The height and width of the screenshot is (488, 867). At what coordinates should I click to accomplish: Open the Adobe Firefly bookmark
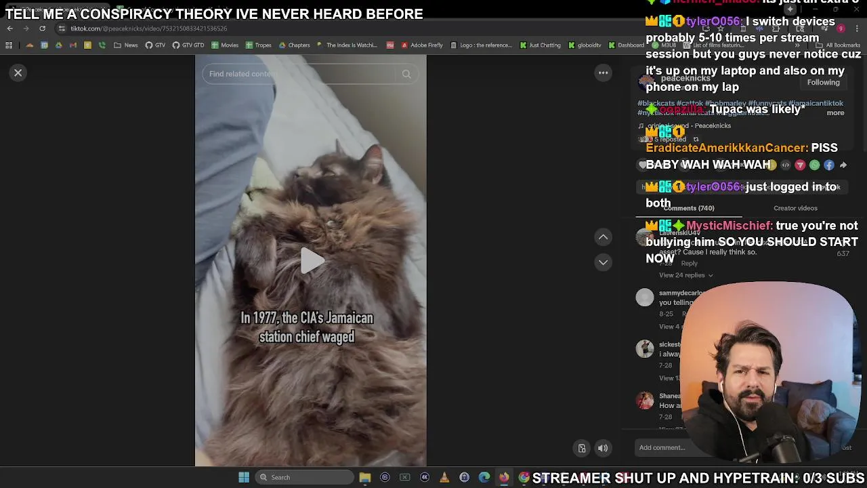point(422,45)
